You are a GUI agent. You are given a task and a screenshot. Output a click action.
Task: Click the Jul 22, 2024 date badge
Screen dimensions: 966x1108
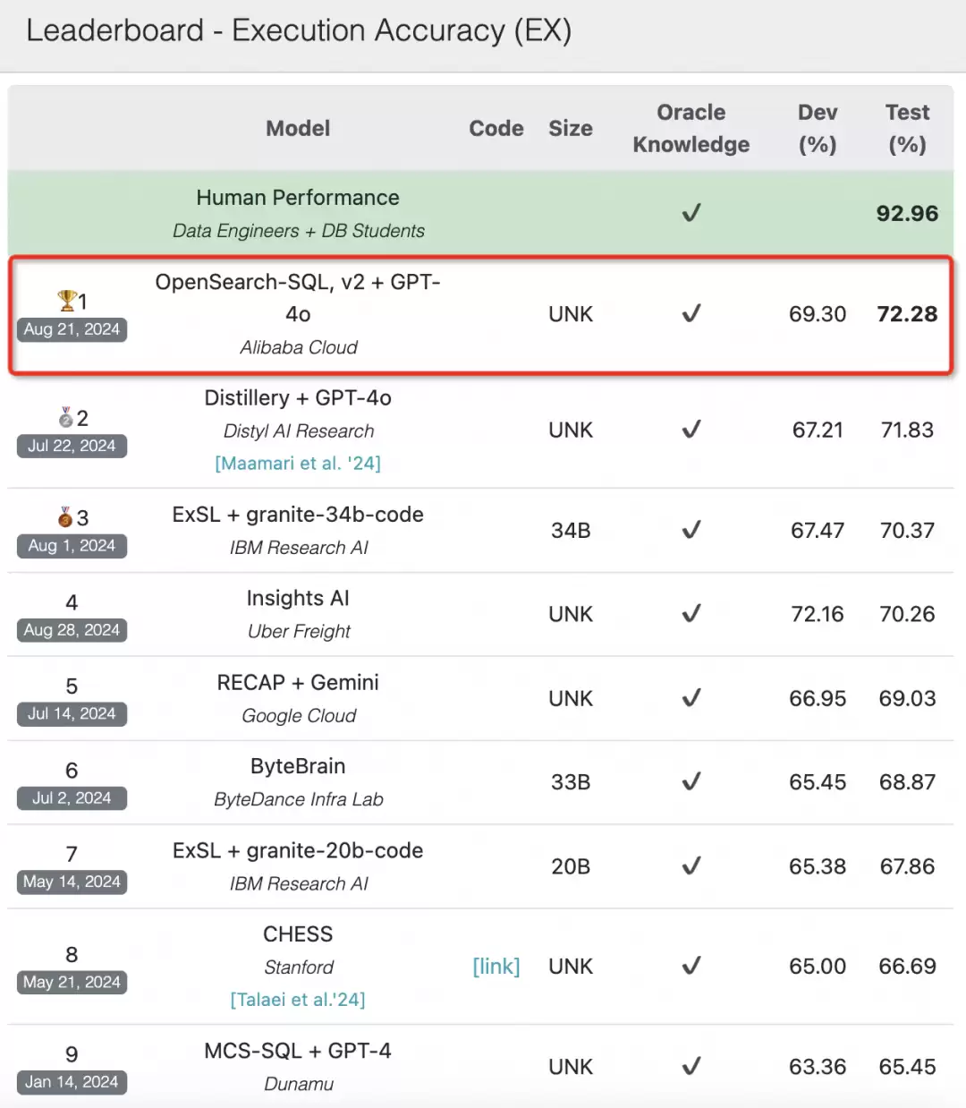(72, 446)
